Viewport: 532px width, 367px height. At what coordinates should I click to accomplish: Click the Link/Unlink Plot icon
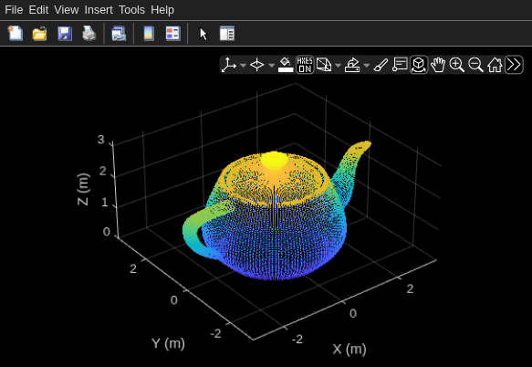[119, 34]
